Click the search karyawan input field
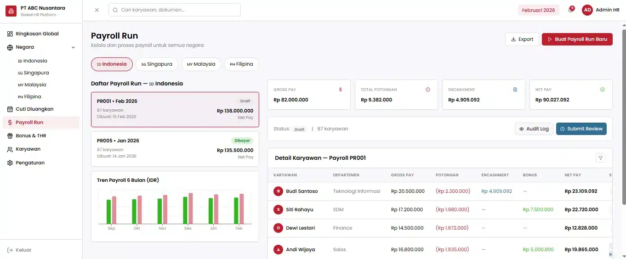Viewport: 626px width, 259px height. tap(175, 10)
